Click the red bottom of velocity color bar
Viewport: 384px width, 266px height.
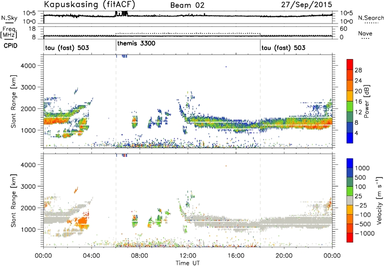350,238
